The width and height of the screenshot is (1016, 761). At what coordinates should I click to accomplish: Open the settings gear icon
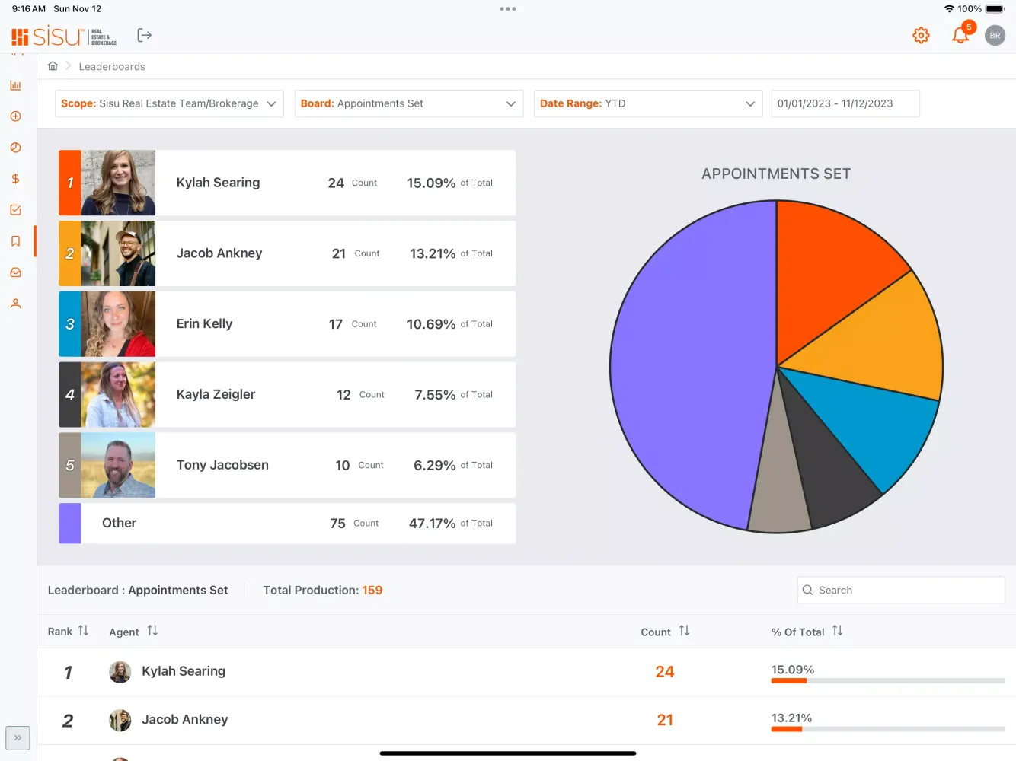(921, 36)
